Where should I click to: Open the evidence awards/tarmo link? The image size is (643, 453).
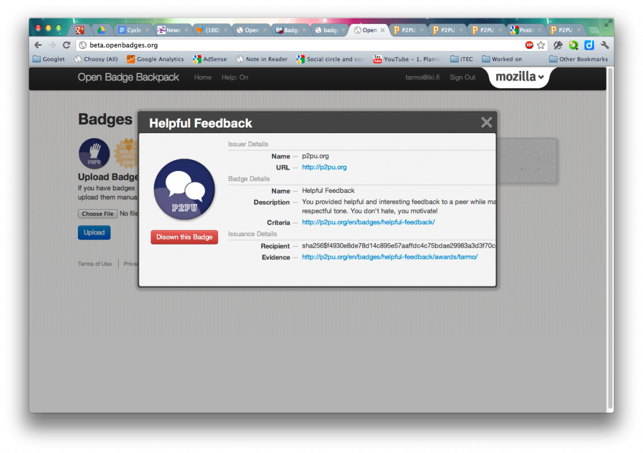tap(389, 257)
